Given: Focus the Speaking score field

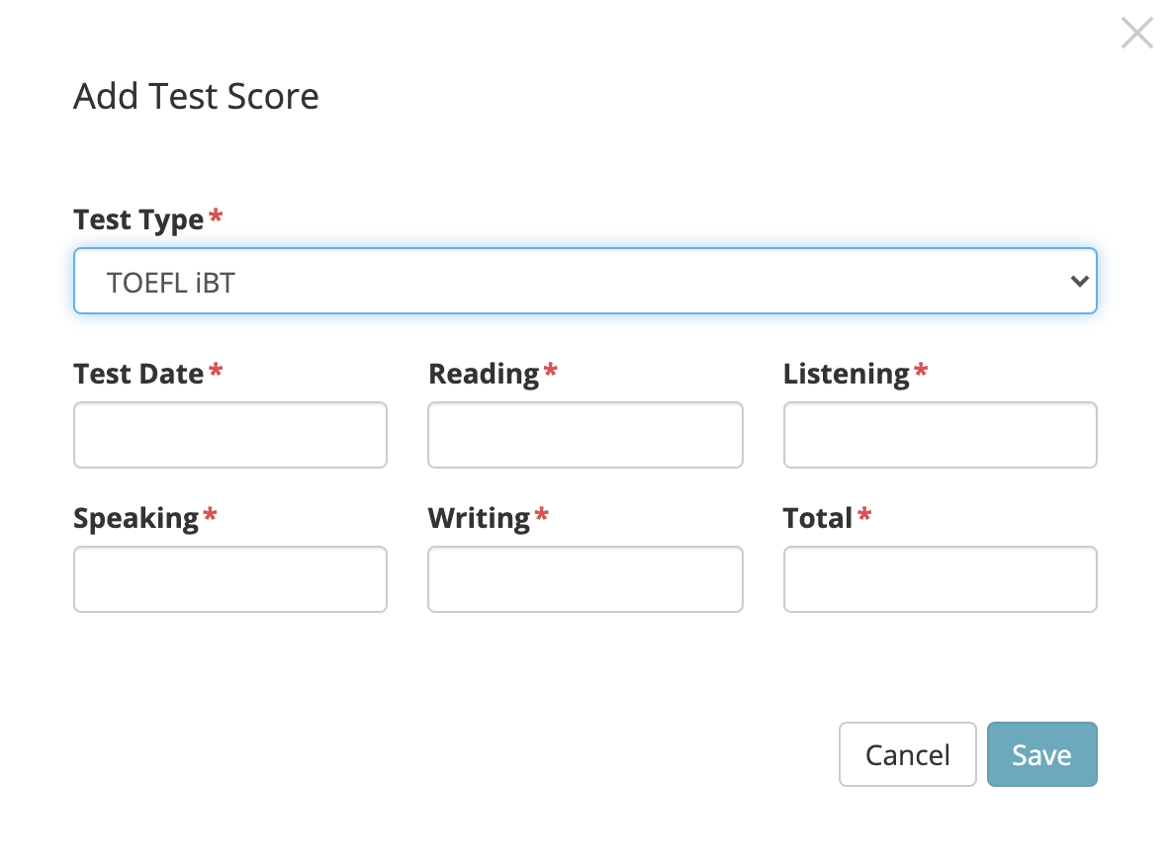Looking at the screenshot, I should (x=230, y=579).
